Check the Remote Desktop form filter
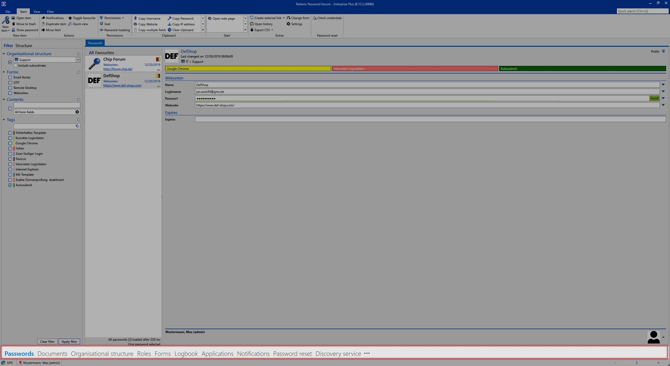 tap(10, 88)
